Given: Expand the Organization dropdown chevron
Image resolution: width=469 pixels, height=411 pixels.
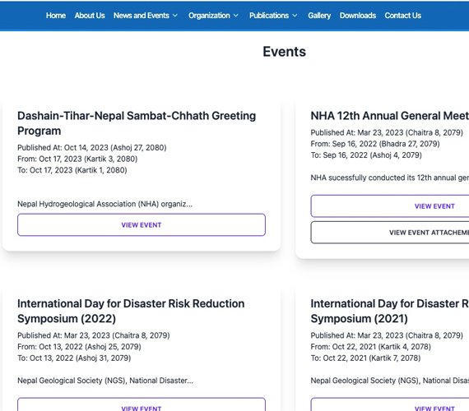Looking at the screenshot, I should [236, 16].
